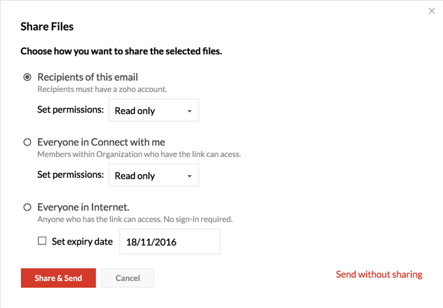Select the 'Everyone in Internet' radio button
Image resolution: width=443 pixels, height=308 pixels.
click(27, 207)
